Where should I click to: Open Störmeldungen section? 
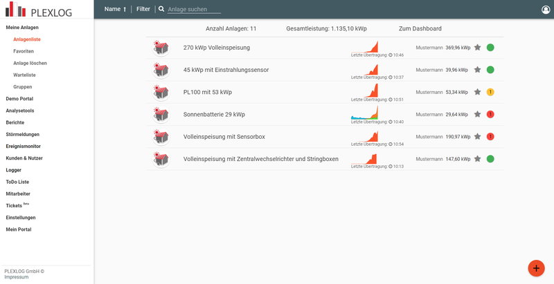(x=23, y=134)
